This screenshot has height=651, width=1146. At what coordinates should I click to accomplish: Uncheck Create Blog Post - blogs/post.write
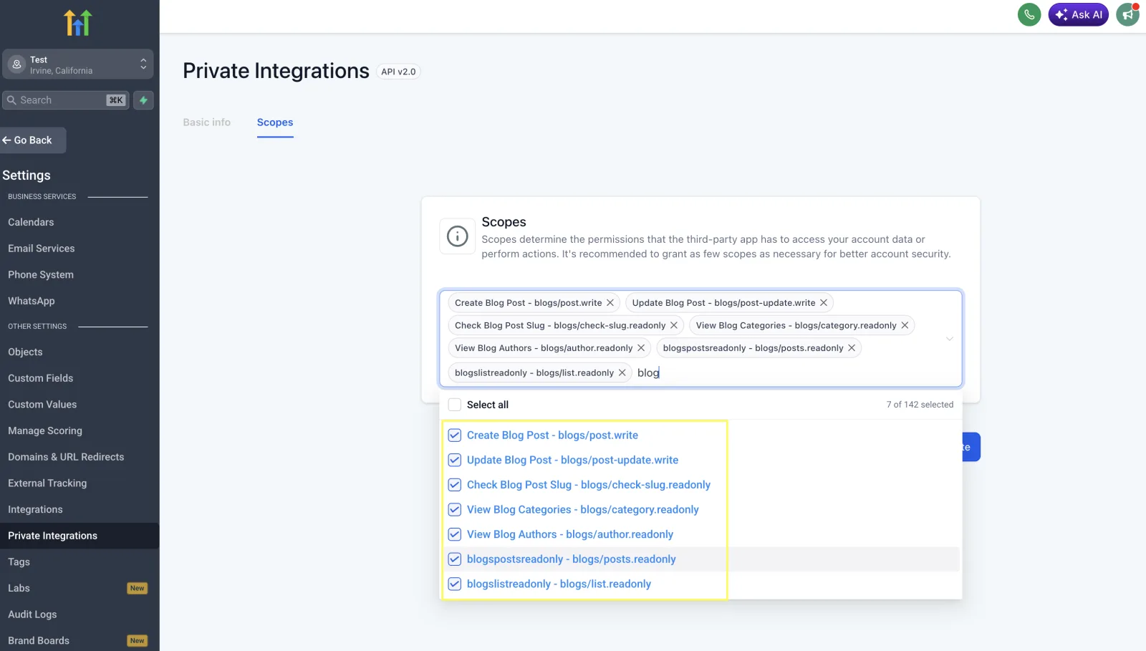coord(455,435)
